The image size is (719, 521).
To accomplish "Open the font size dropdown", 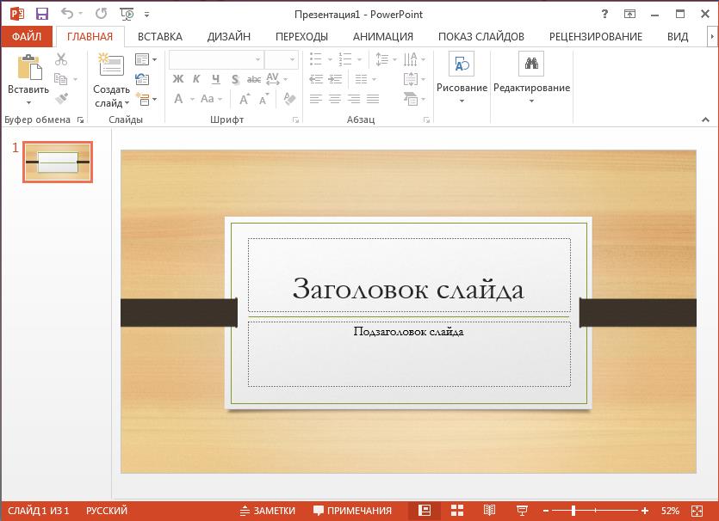I will [291, 58].
